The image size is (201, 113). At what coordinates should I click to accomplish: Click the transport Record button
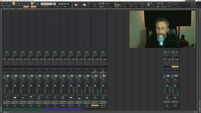pyautogui.click(x=54, y=4)
